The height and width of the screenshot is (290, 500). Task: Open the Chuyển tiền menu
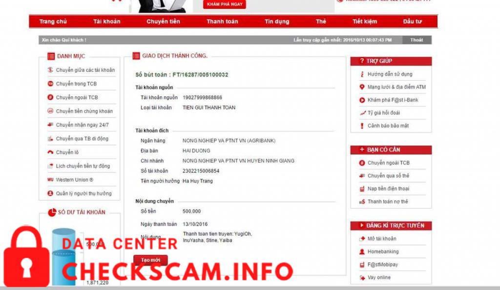point(163,21)
